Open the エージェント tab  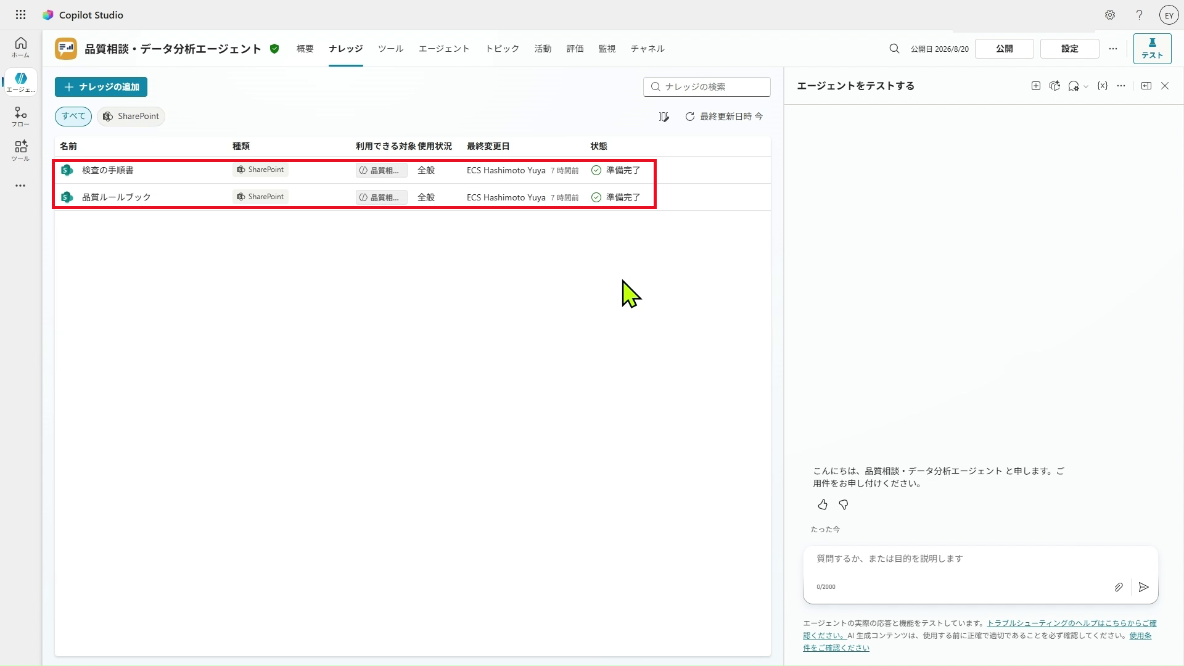click(444, 49)
